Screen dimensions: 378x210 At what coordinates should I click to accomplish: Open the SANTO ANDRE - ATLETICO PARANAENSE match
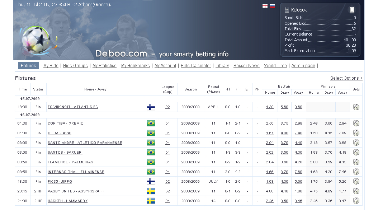85,143
